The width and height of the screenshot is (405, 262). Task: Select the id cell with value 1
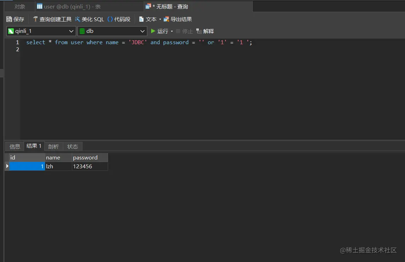tap(27, 166)
